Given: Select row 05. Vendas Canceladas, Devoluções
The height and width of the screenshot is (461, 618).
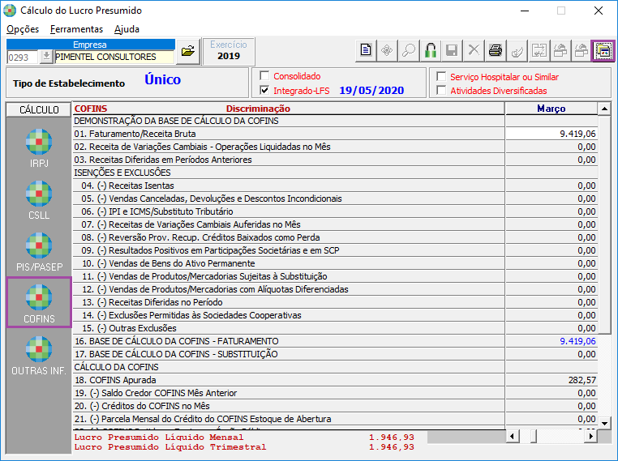Looking at the screenshot, I should click(x=289, y=198).
